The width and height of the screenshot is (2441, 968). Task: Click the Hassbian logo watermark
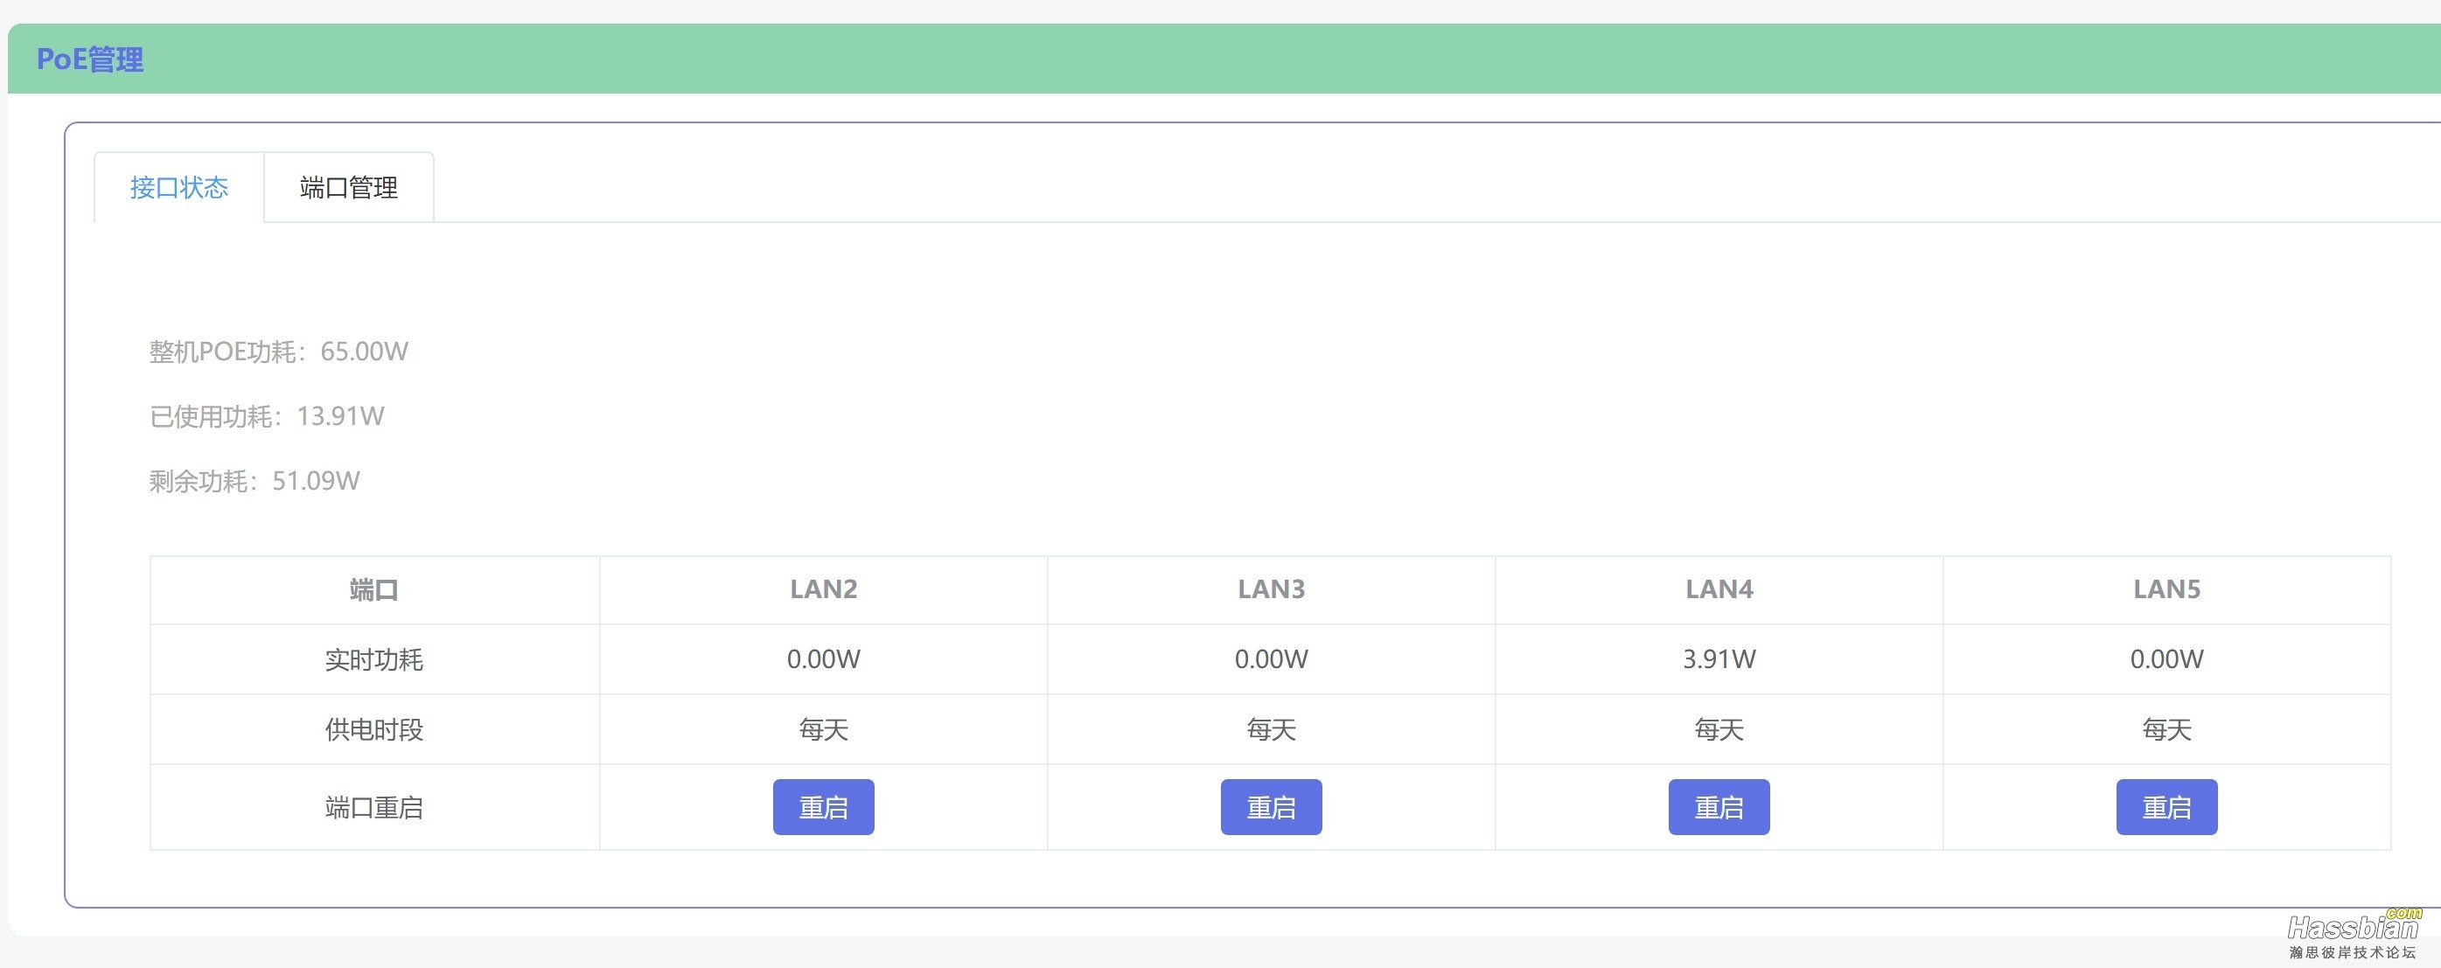pos(2353,935)
